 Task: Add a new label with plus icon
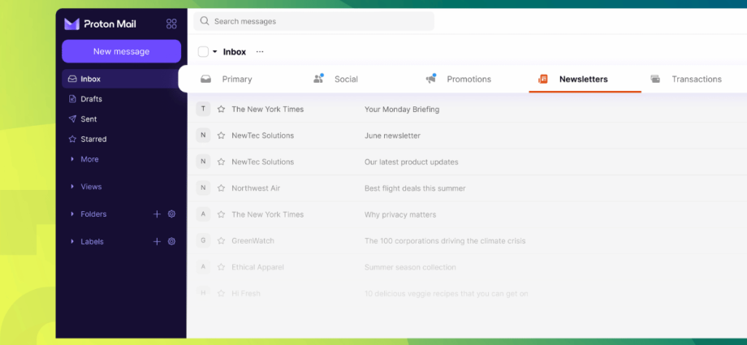157,242
